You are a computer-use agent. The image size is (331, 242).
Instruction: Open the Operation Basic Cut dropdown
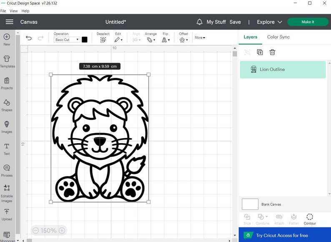[67, 40]
